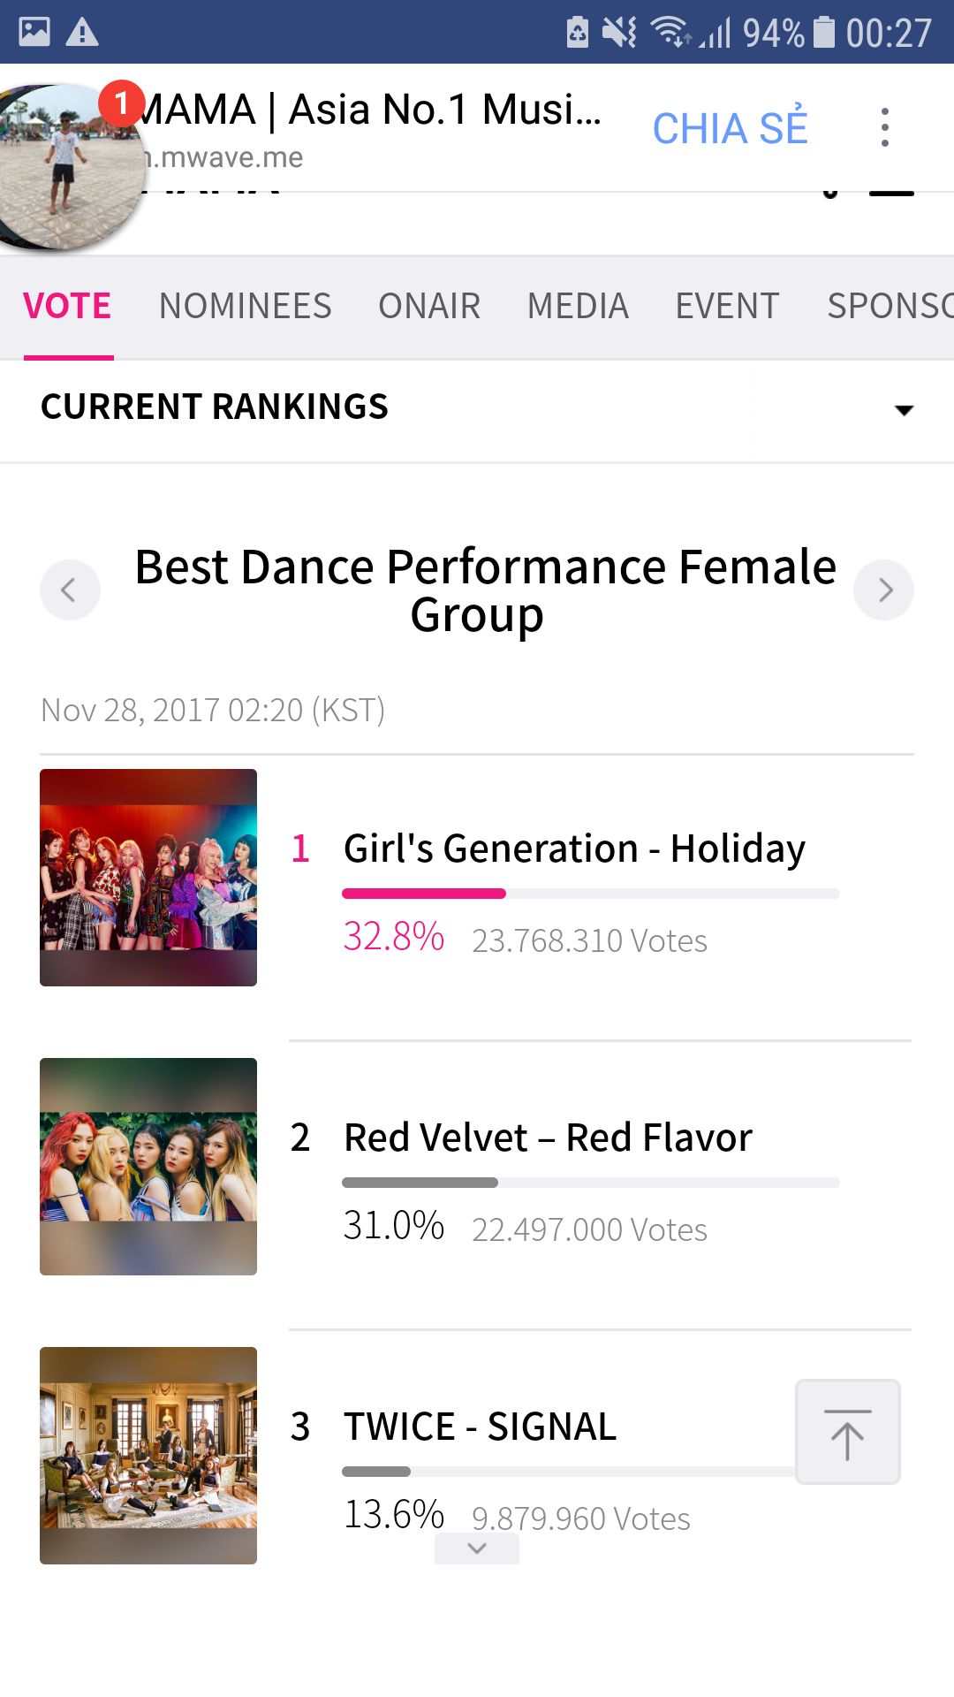Go to next award category arrow
The image size is (954, 1697).
883,590
